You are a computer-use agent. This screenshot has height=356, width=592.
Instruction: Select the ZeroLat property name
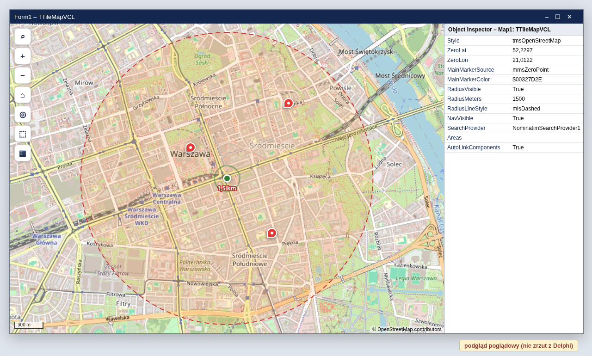click(x=457, y=50)
